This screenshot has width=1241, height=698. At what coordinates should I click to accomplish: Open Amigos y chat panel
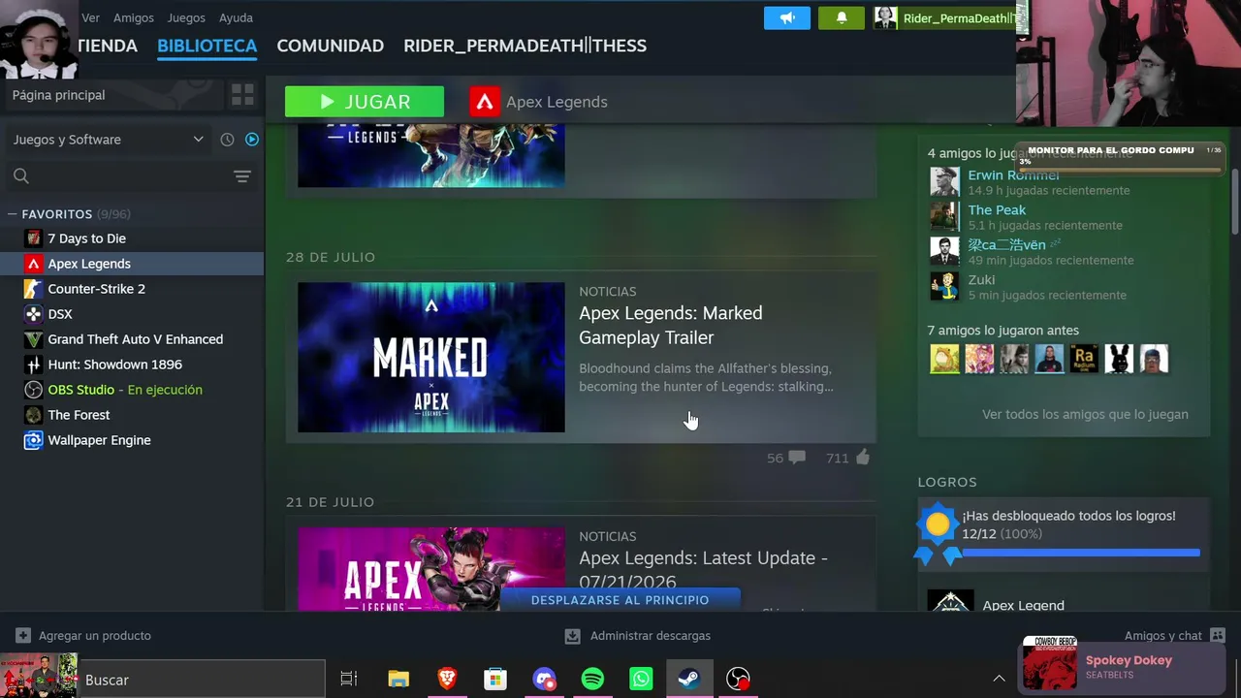1175,636
